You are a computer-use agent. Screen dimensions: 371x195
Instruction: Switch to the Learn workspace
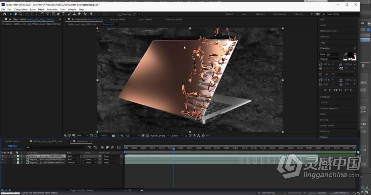tap(245, 14)
